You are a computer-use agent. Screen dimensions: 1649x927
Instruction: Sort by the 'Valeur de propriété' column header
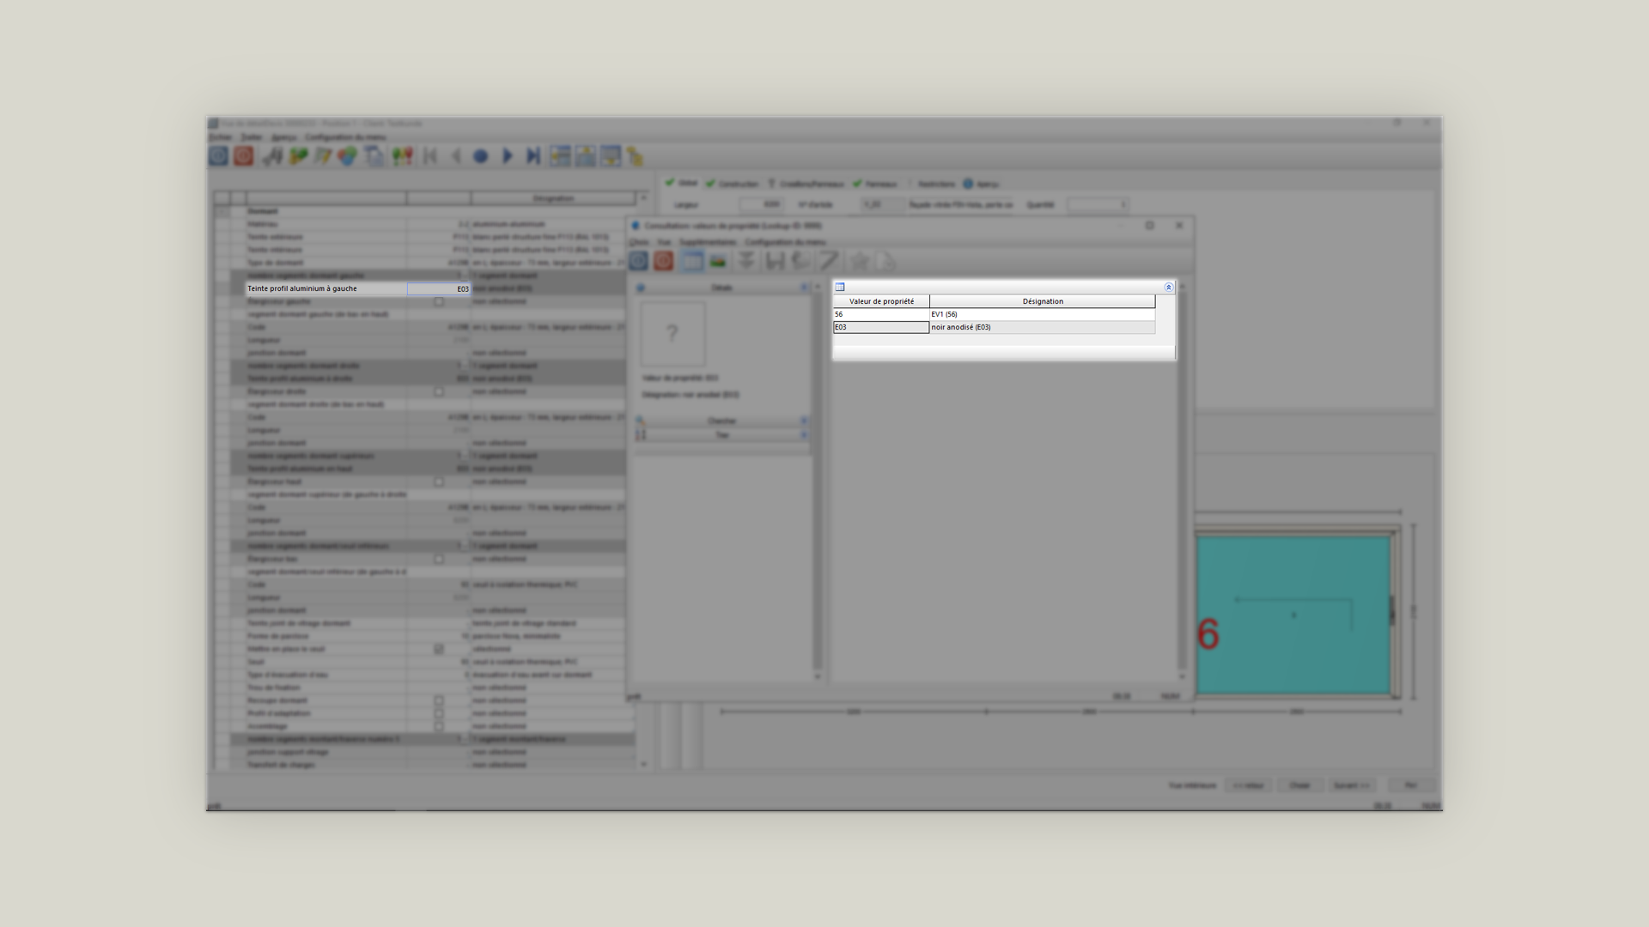coord(881,301)
